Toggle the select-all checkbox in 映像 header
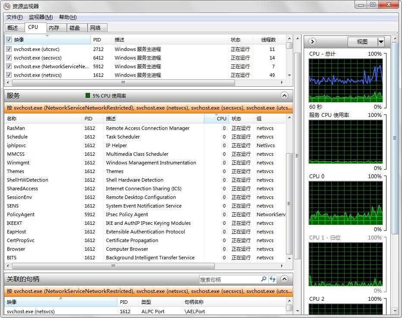Screen dimensions: 402x318 tap(9, 40)
